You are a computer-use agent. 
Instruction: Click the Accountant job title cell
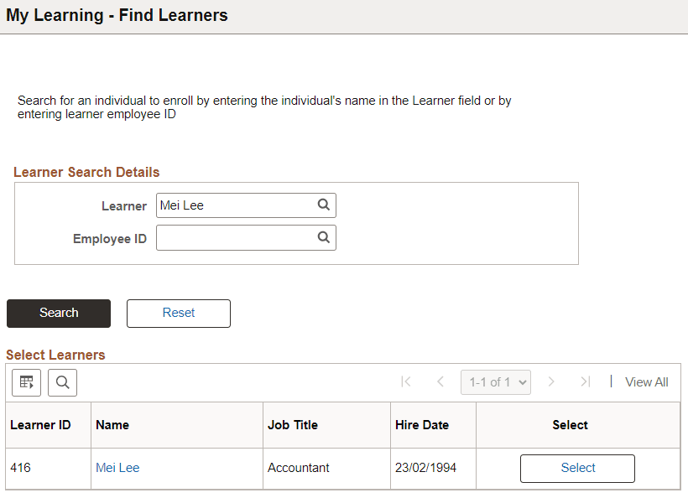(291, 468)
